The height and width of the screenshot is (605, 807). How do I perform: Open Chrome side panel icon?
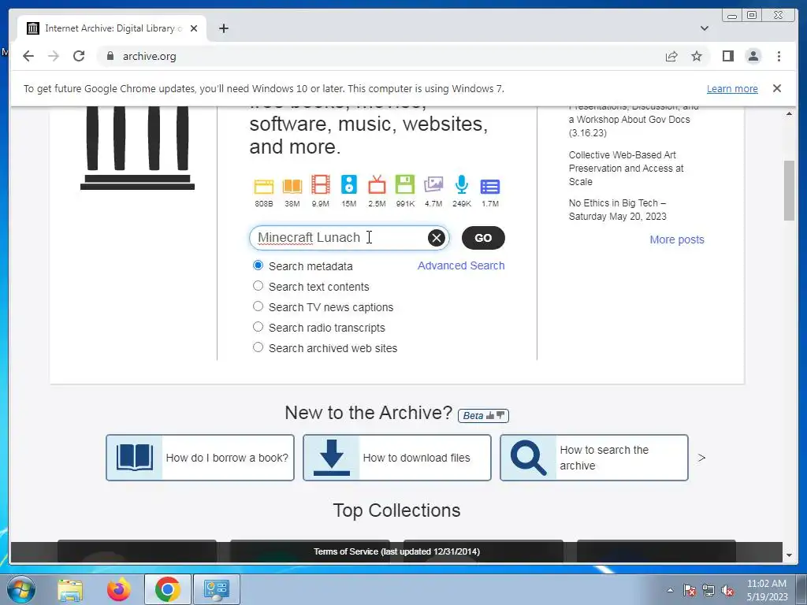pyautogui.click(x=727, y=56)
